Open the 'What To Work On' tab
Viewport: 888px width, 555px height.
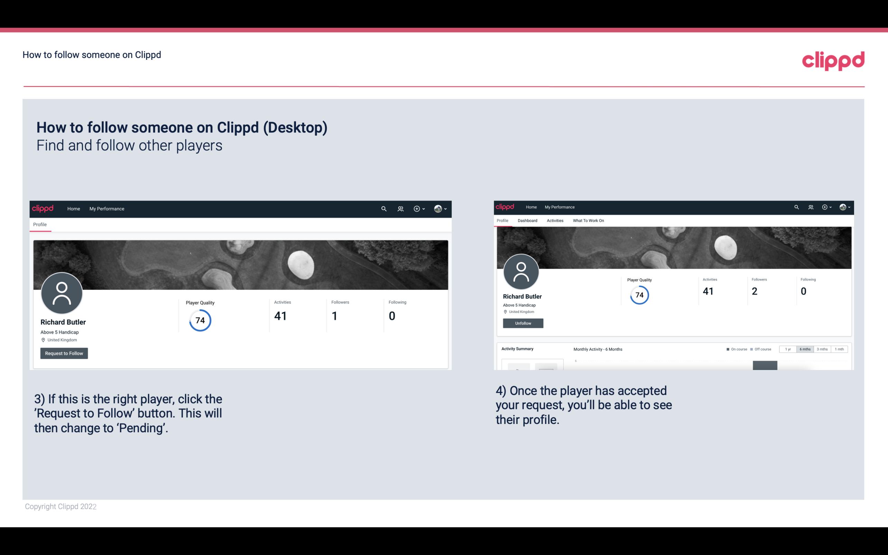[588, 220]
